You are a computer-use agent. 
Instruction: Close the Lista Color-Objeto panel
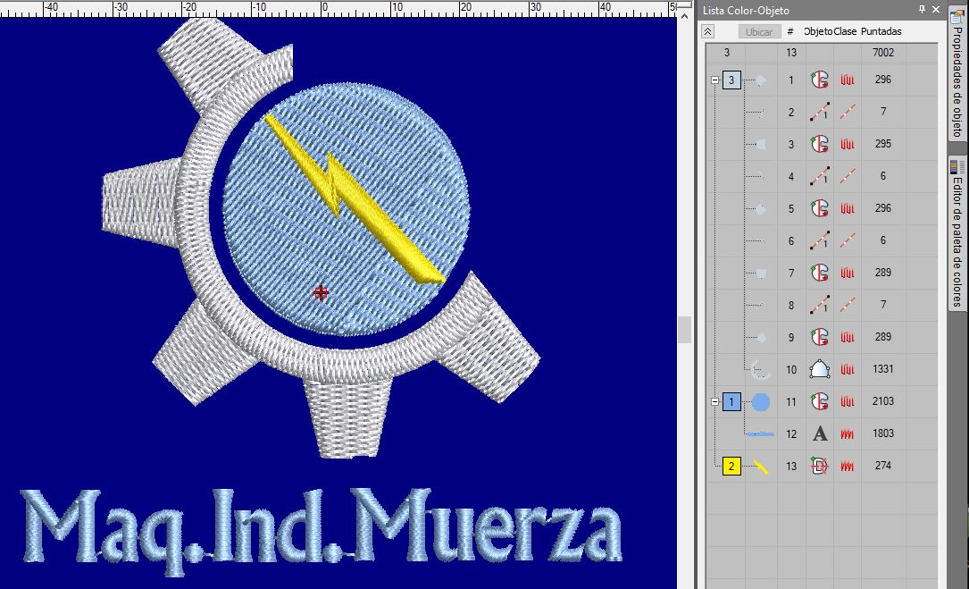936,9
